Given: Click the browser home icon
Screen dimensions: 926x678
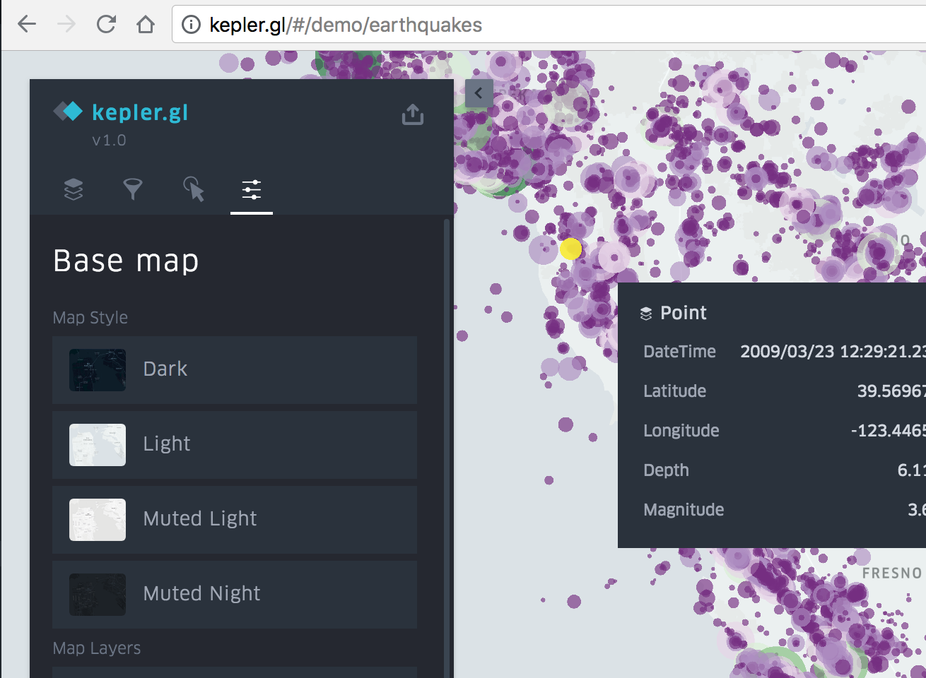Looking at the screenshot, I should pyautogui.click(x=146, y=23).
